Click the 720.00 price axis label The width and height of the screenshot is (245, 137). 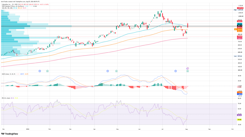240,41
